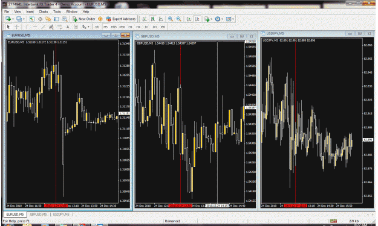The height and width of the screenshot is (226, 378).
Task: Select the Horizontal Line drawing tool
Action: 35,27
